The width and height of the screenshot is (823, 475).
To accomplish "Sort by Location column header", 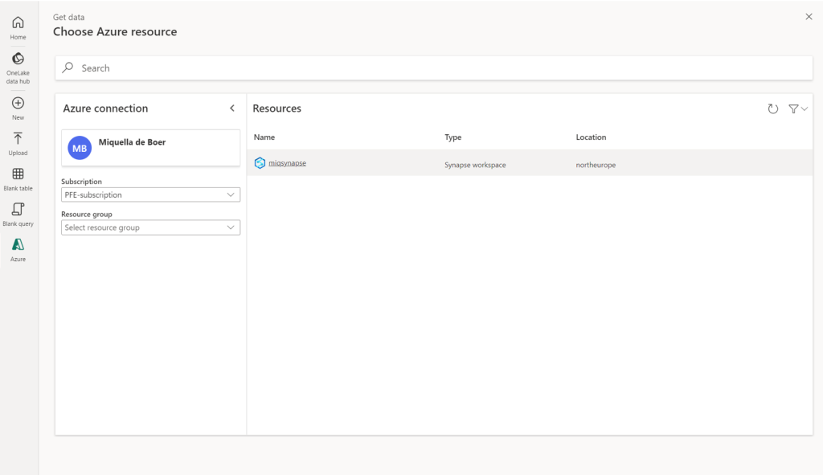I will point(591,137).
